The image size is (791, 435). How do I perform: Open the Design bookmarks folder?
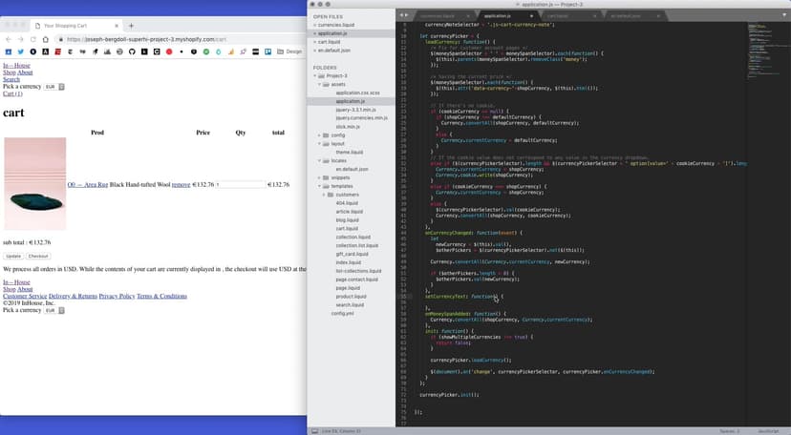point(290,52)
